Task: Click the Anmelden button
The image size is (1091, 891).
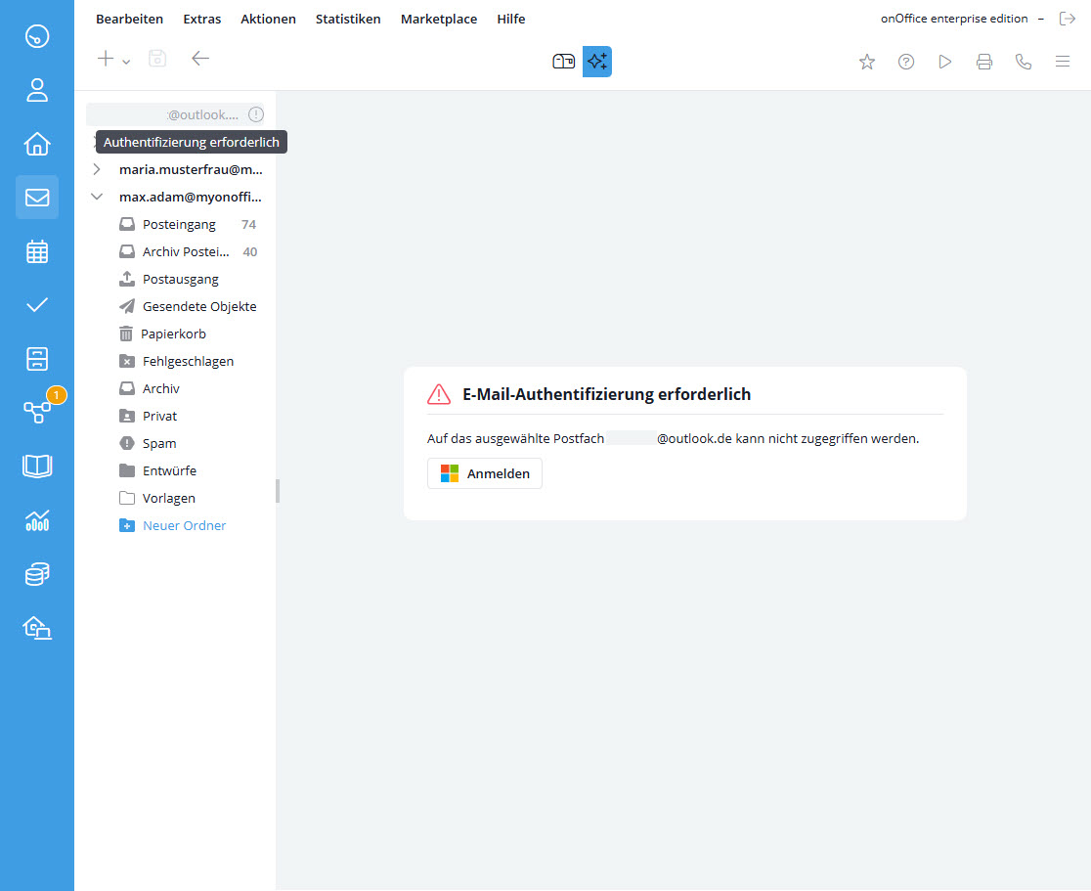Action: (485, 473)
